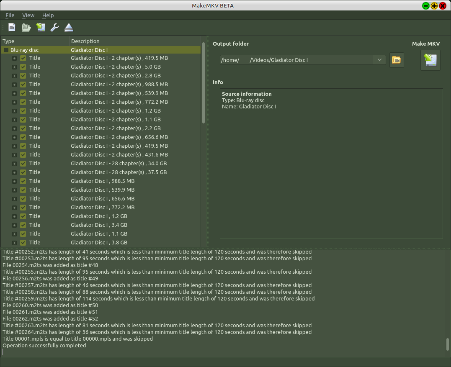
Task: Deselect the 431.6 MB title checkbox
Action: coord(23,155)
